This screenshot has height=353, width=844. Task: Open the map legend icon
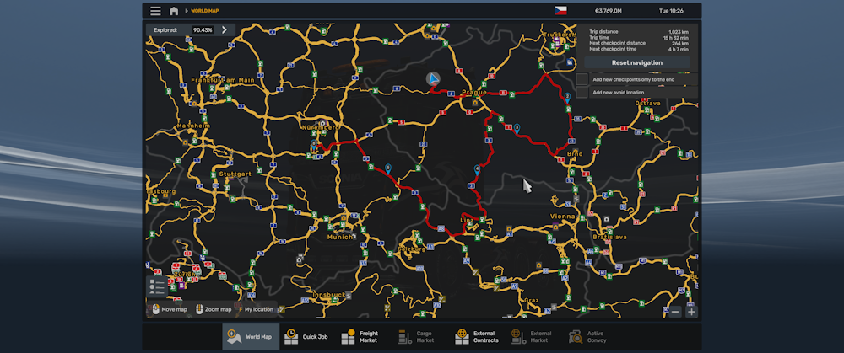coord(156,286)
